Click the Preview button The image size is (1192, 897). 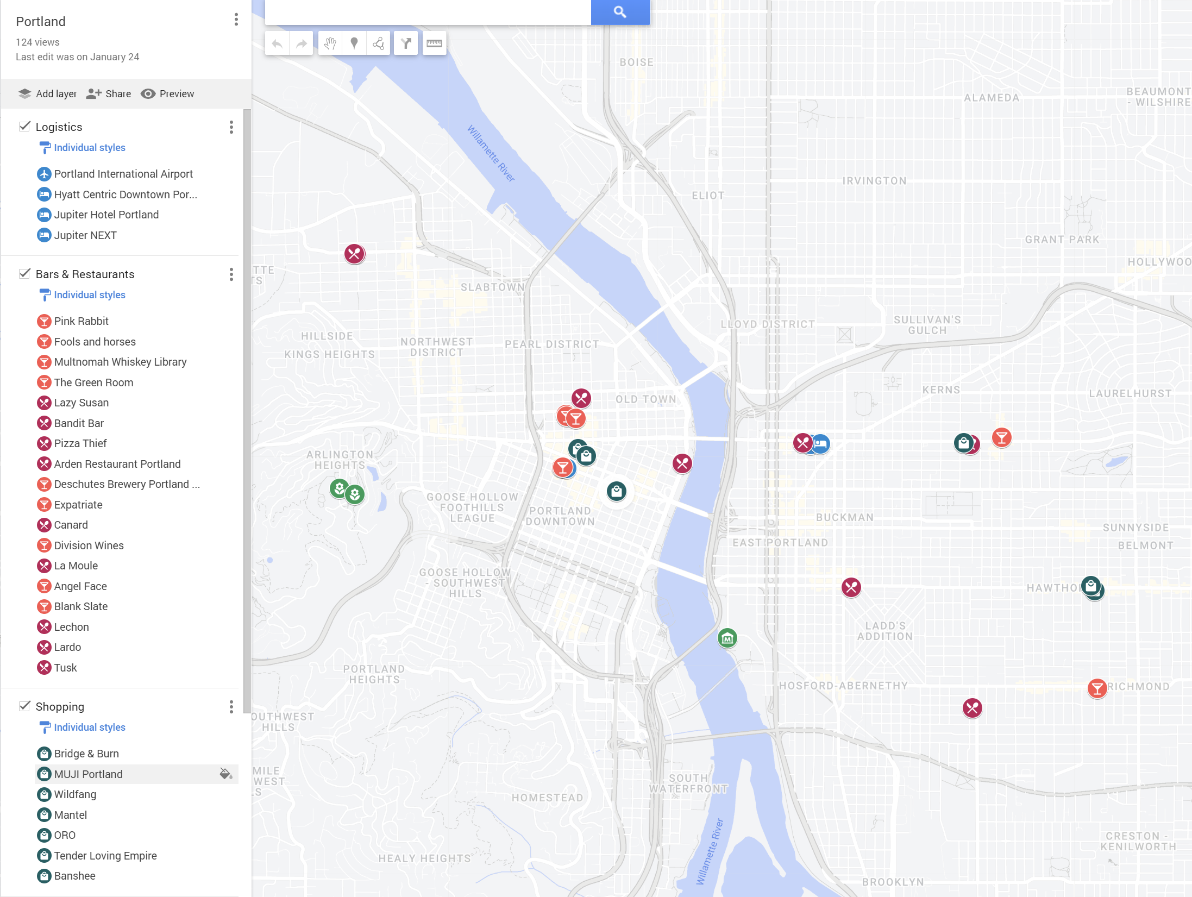167,93
